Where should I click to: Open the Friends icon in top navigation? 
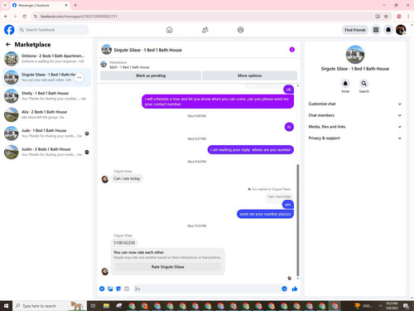click(x=205, y=30)
